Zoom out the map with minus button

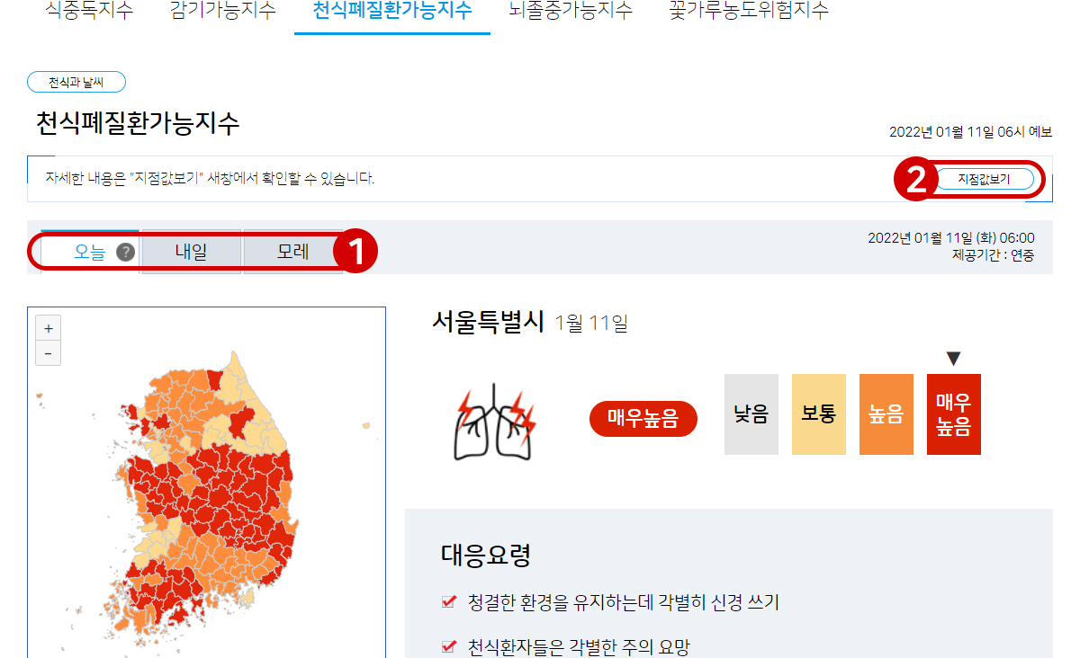(48, 353)
